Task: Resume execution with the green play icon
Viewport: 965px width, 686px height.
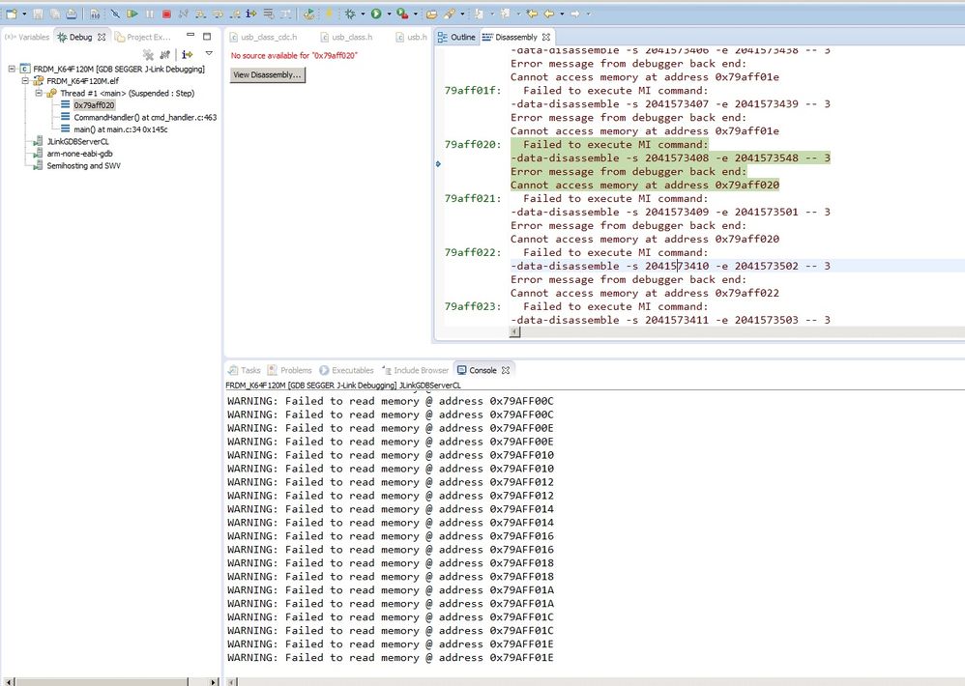Action: 132,14
